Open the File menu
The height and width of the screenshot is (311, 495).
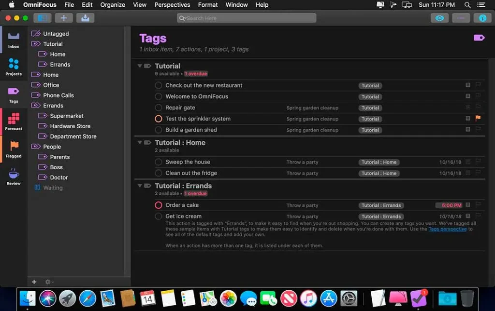pyautogui.click(x=69, y=5)
